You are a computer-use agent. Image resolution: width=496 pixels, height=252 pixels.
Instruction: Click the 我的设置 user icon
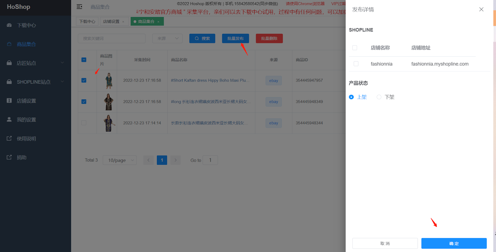click(9, 120)
